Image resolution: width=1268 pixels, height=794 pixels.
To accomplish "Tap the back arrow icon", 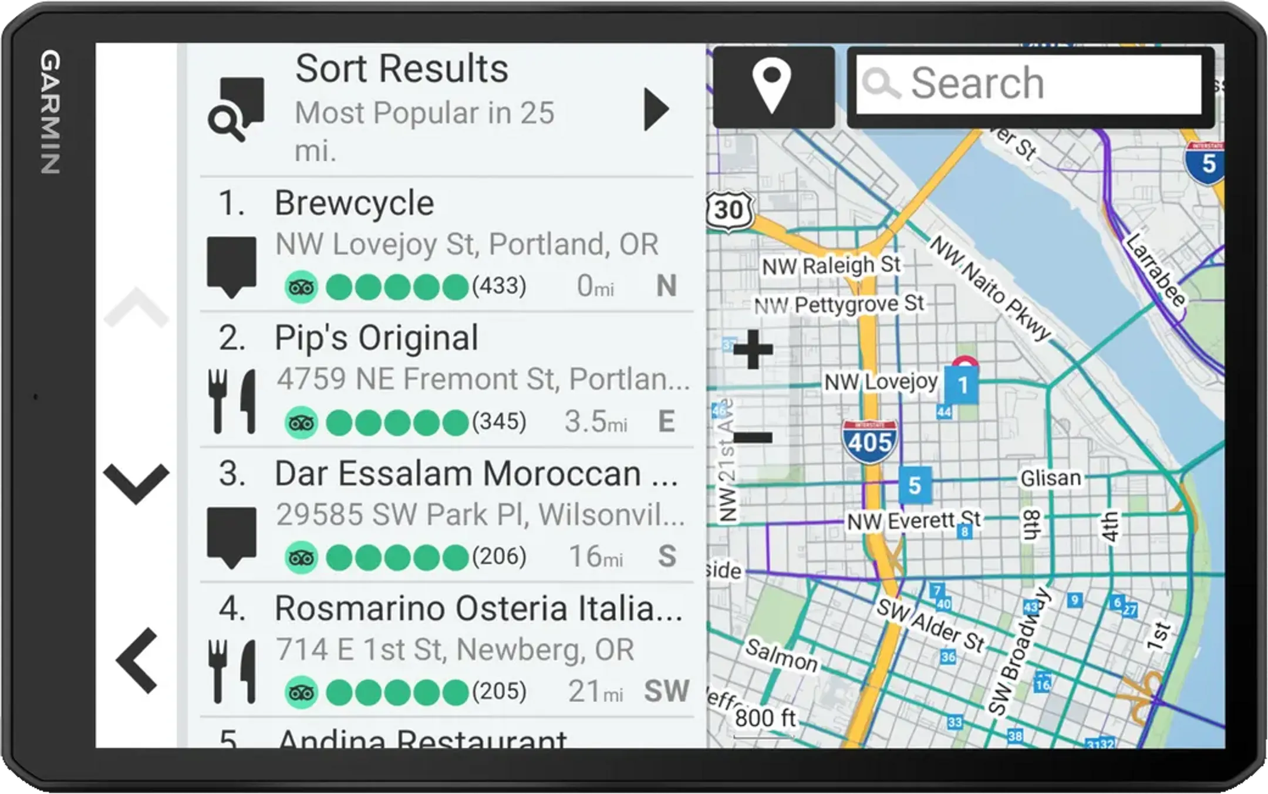I will click(x=137, y=661).
